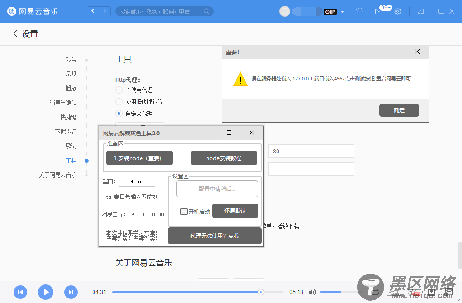Open the settings gear icon
The height and width of the screenshot is (303, 462).
[x=398, y=11]
